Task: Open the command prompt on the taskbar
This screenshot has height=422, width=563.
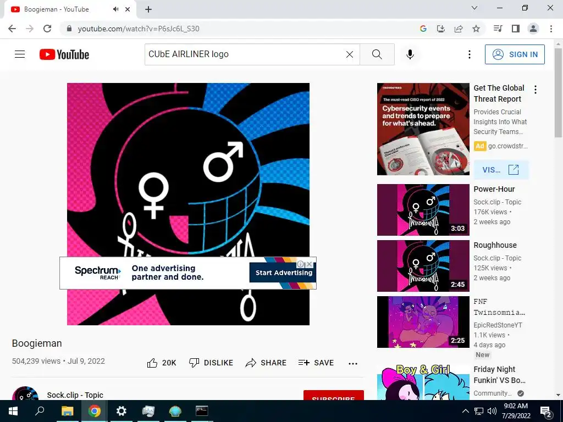Action: coord(202,411)
